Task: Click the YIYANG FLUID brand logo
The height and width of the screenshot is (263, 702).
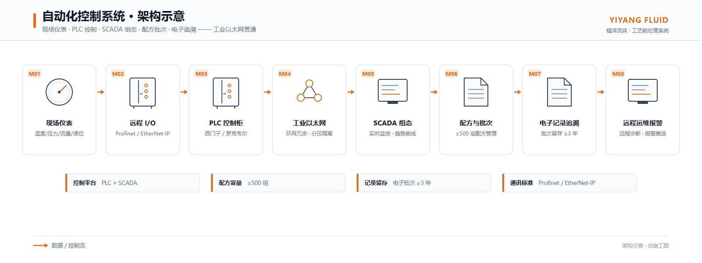Action: 639,20
